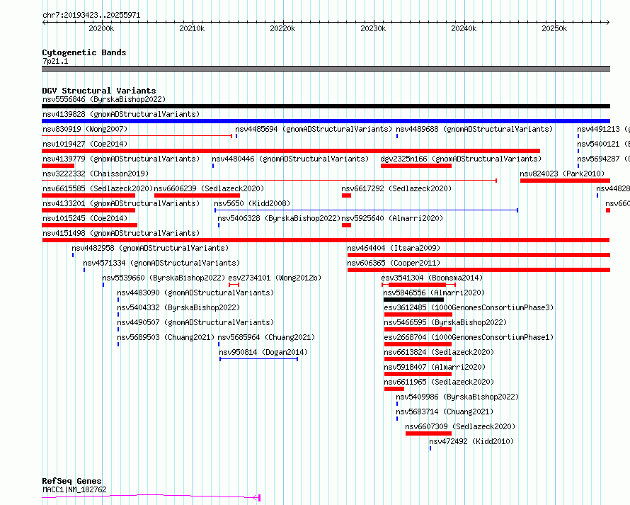Click nsv830919 (Wong2007) label
Image resolution: width=630 pixels, height=505 pixels.
click(85, 129)
